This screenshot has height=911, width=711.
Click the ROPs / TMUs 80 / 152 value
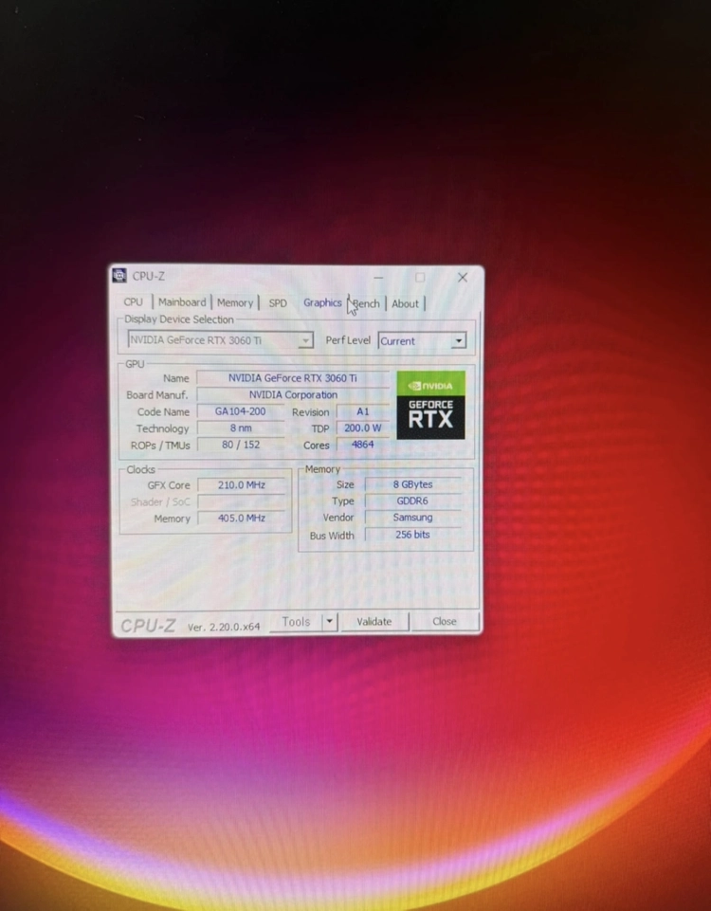(241, 445)
